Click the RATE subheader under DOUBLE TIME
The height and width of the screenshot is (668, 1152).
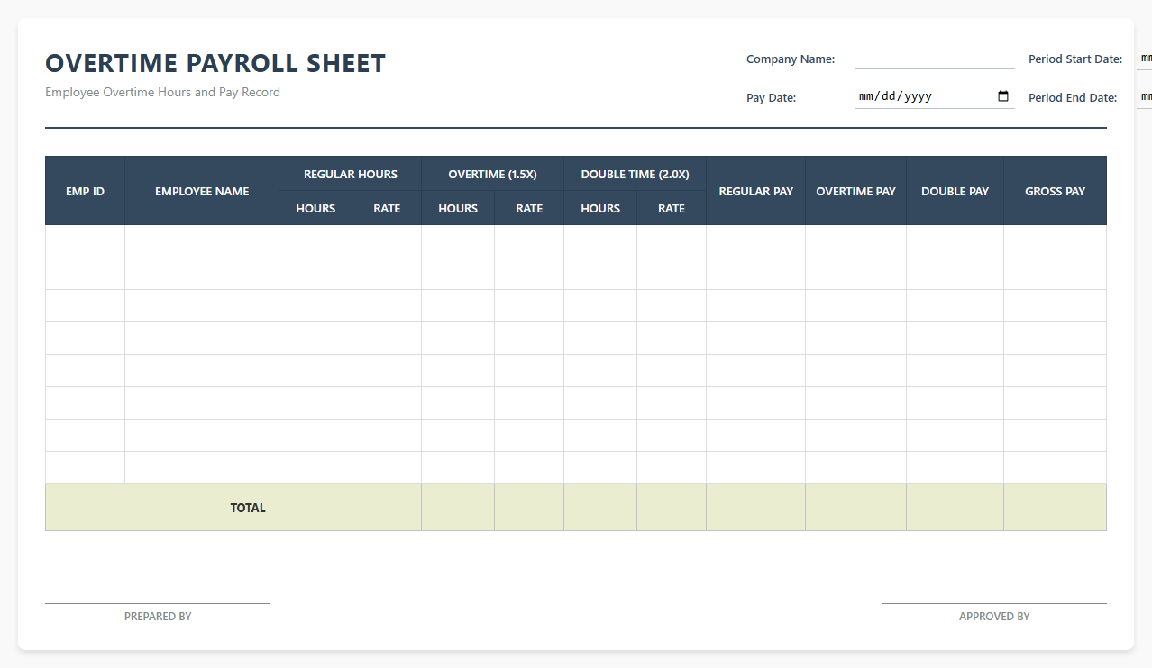click(672, 208)
